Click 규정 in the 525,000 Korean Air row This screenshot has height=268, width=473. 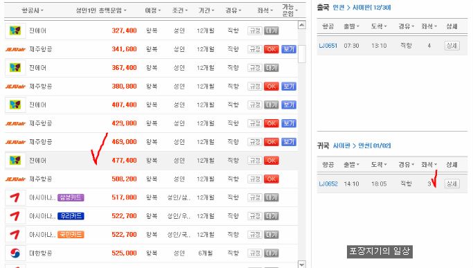(255, 253)
